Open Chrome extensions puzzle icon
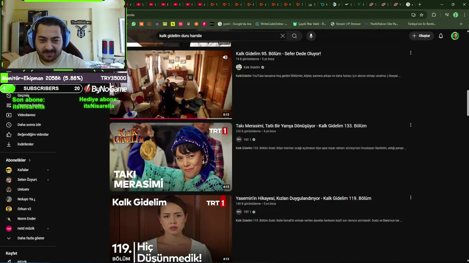Screen dimensions: 469x263 click(x=434, y=15)
